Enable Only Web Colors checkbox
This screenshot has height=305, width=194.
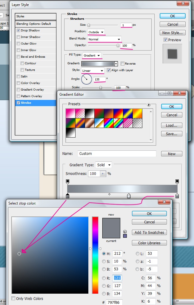point(13,298)
